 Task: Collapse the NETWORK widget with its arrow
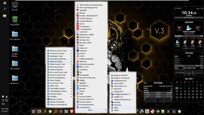171,83
